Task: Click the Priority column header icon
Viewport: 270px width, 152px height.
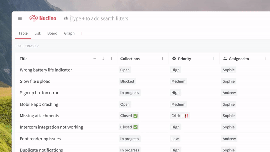Action: click(174, 59)
